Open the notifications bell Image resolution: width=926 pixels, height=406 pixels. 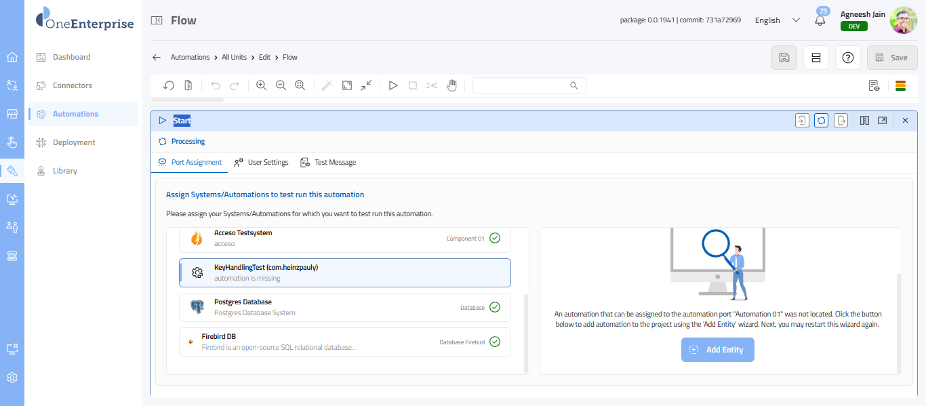click(820, 20)
